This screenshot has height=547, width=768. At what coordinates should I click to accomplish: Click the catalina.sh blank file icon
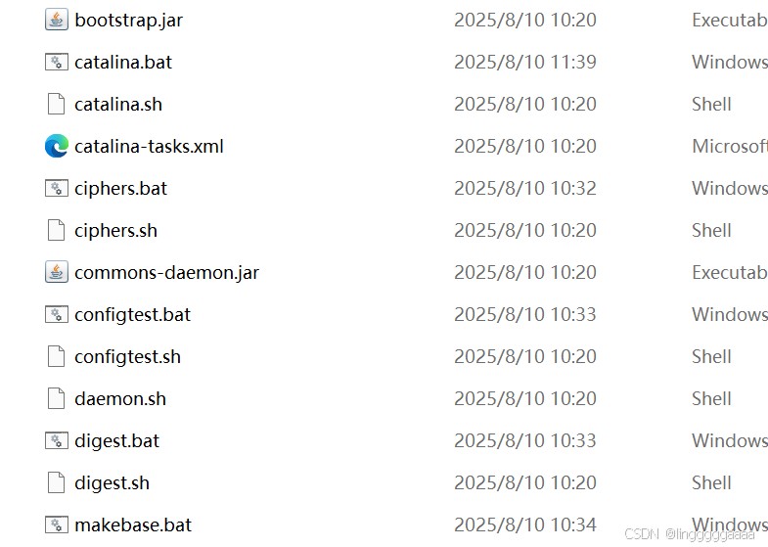(57, 105)
